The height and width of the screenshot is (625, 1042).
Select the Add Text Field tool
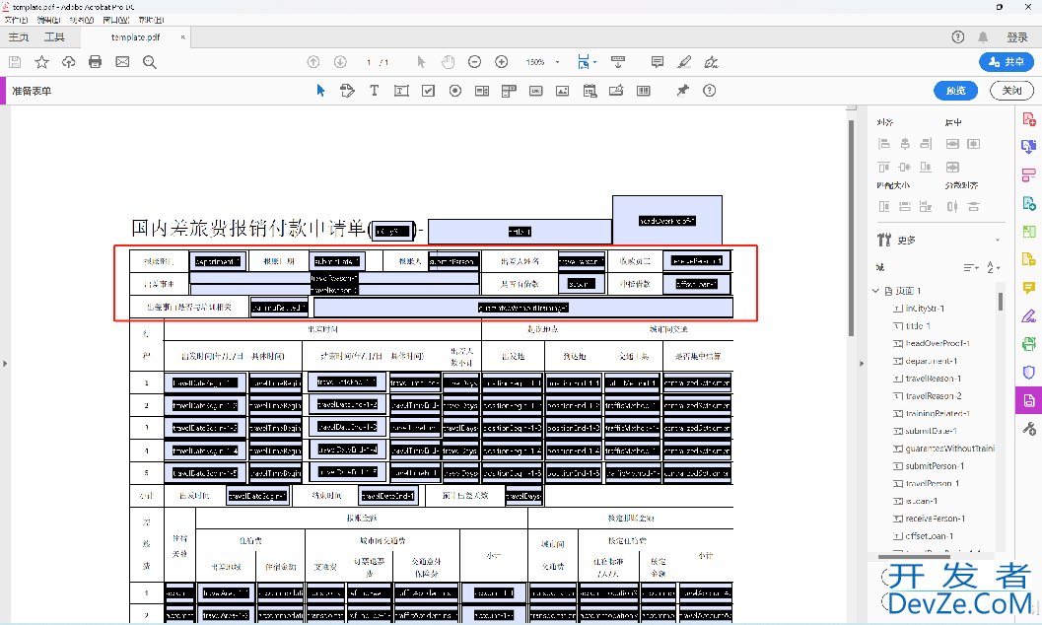coord(401,91)
